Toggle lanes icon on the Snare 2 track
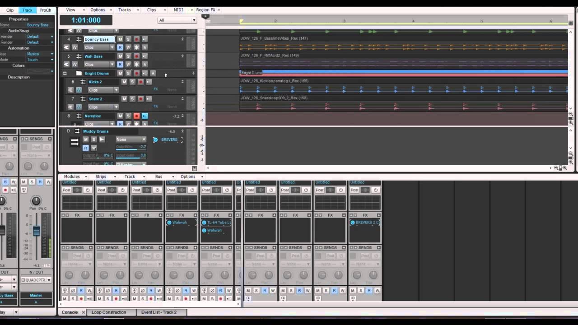Screen dimensions: 578x325 click(x=70, y=107)
